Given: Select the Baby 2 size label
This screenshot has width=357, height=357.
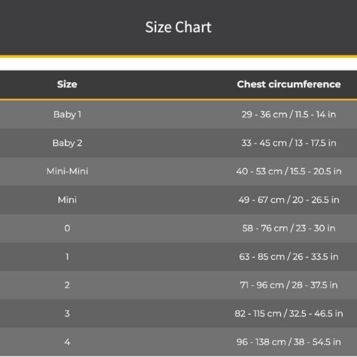Looking at the screenshot, I should (x=67, y=143).
